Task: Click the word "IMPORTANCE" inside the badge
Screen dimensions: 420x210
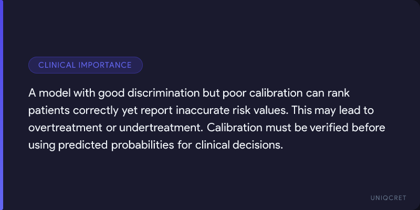Action: click(105, 65)
